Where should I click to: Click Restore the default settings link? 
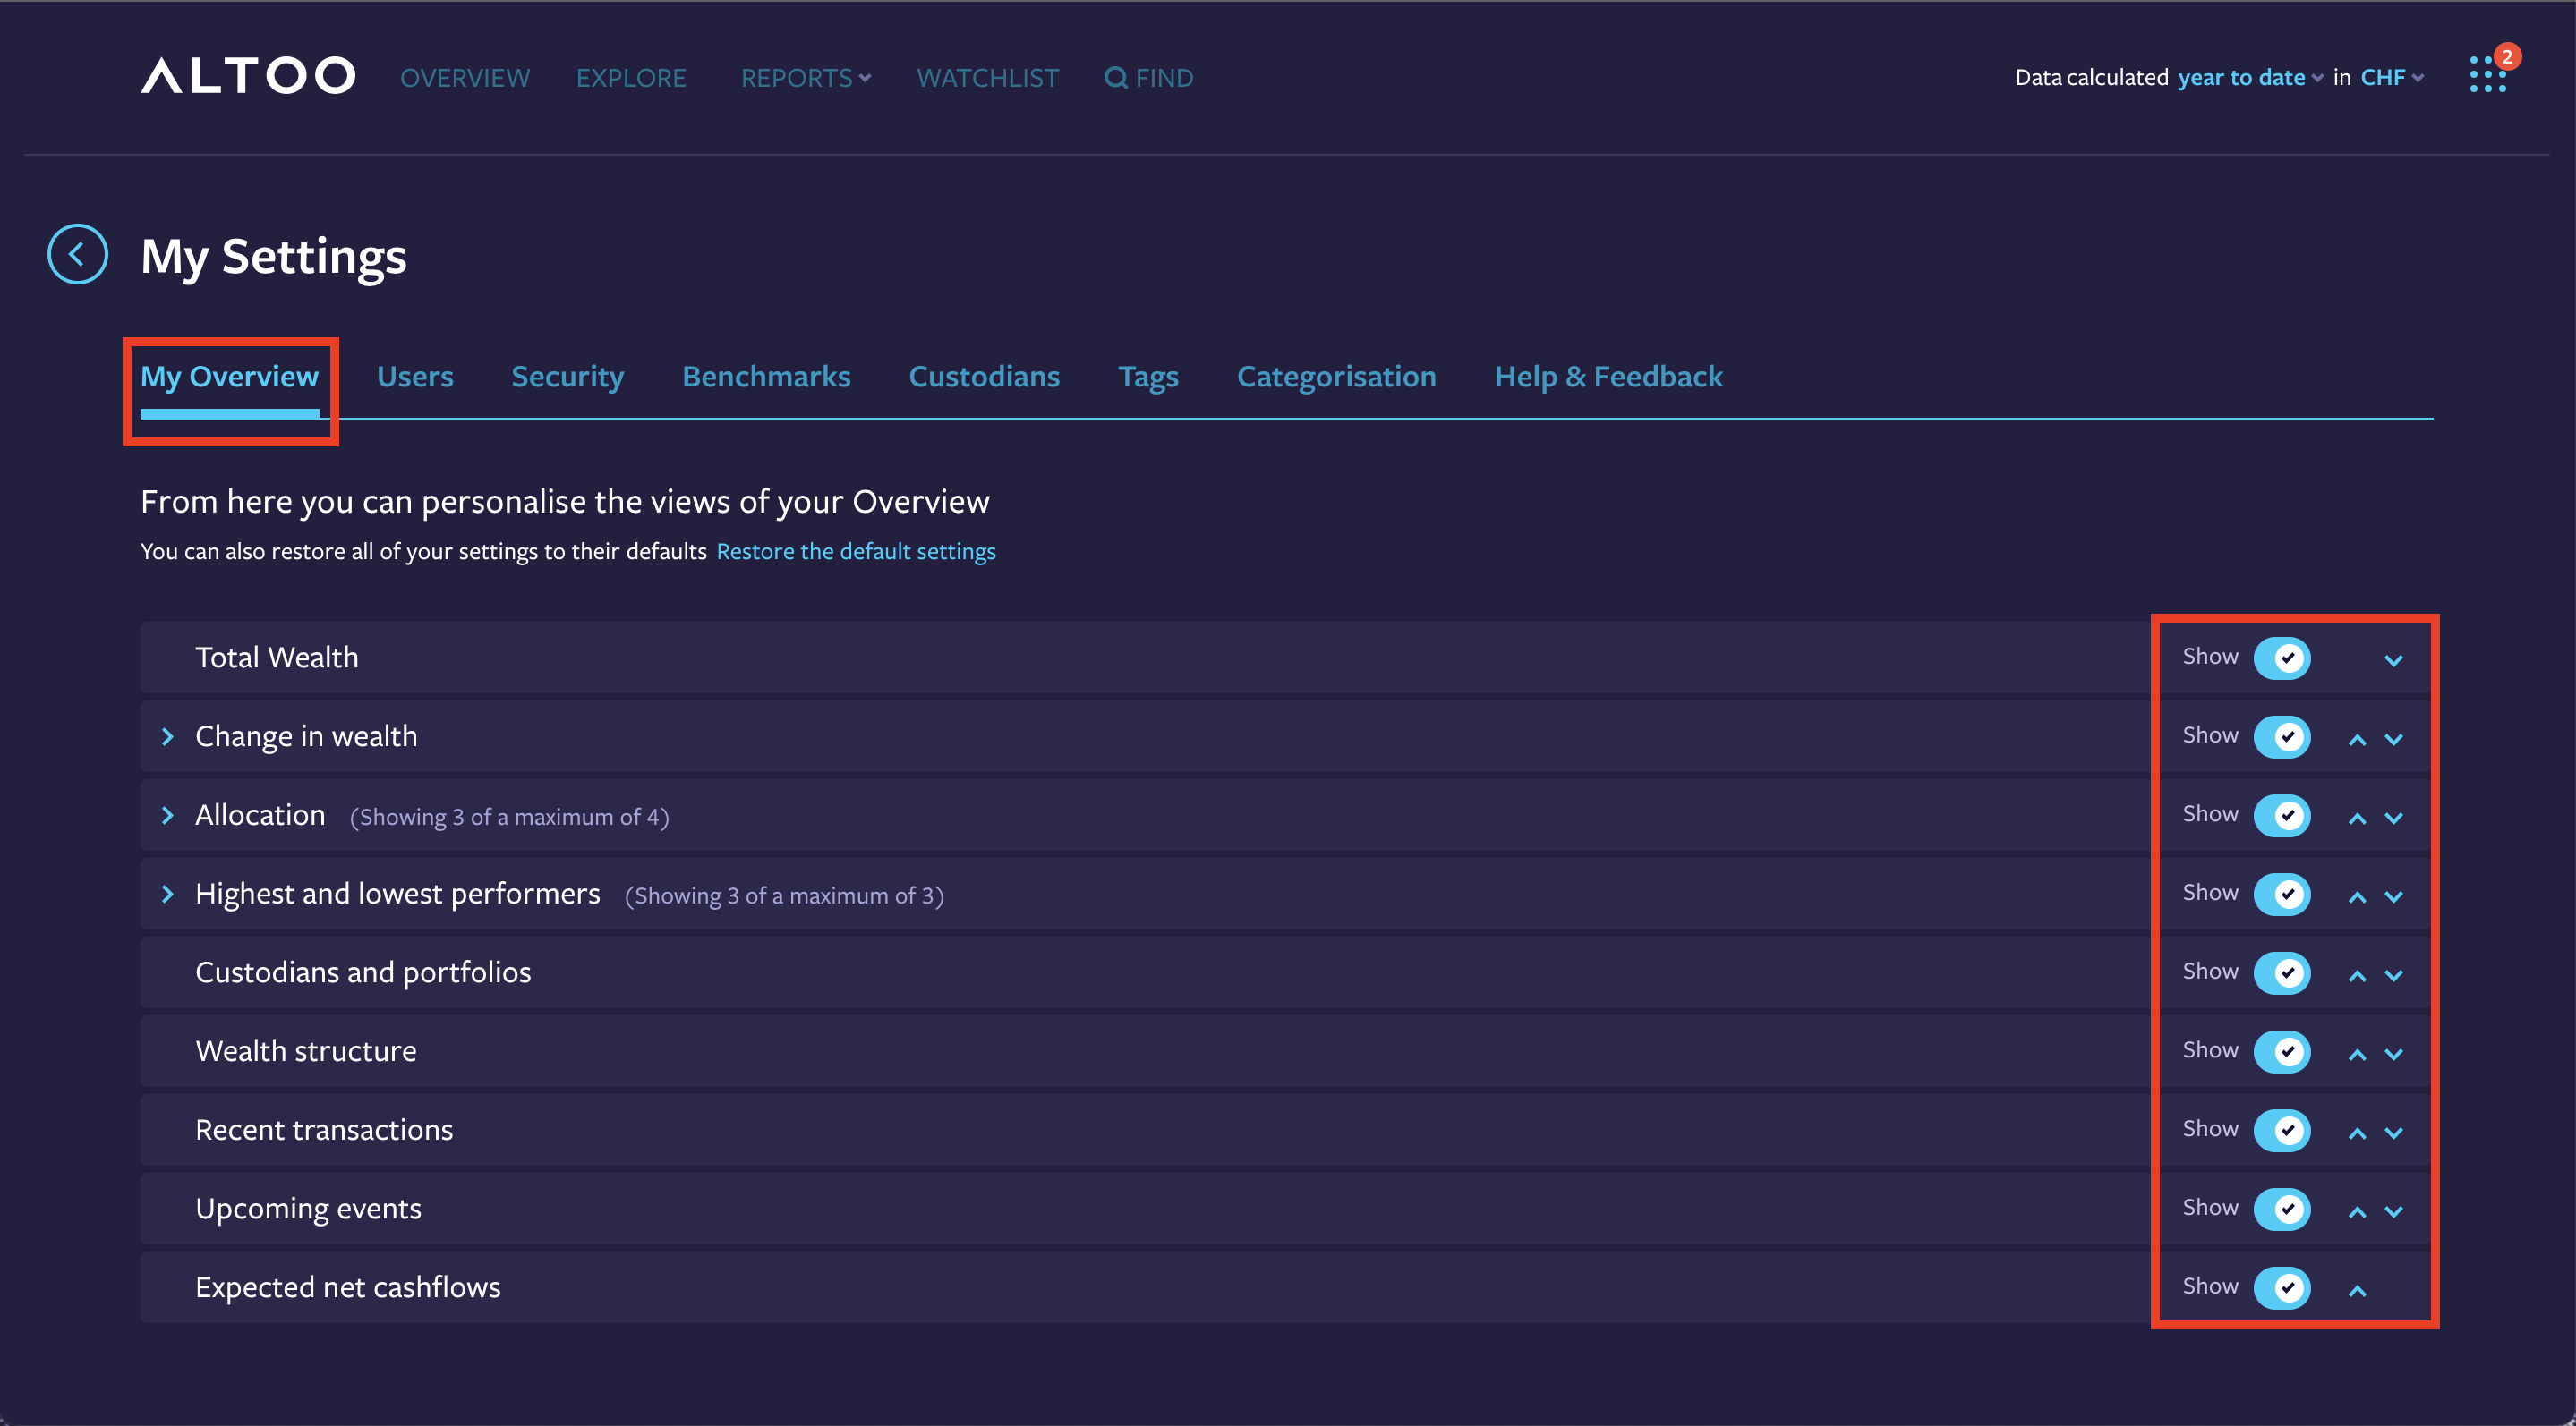[855, 550]
